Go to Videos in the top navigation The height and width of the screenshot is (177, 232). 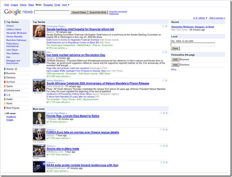coord(23,5)
